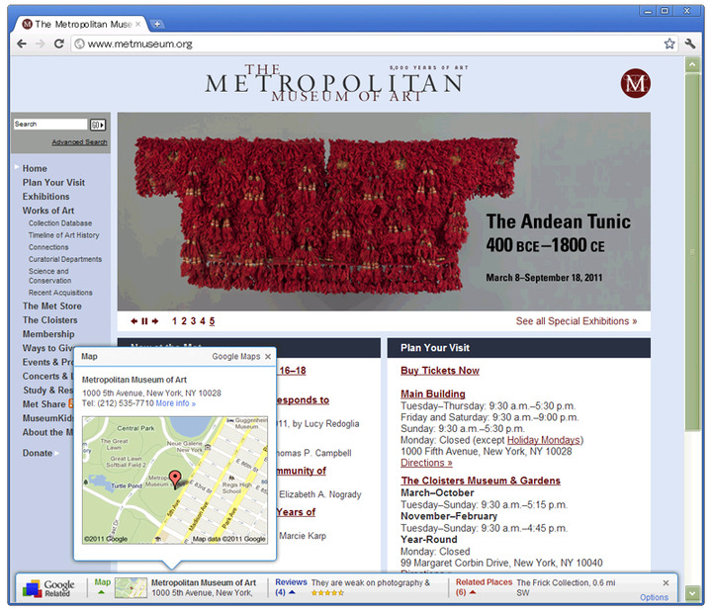Click the Central Park map image

point(175,480)
